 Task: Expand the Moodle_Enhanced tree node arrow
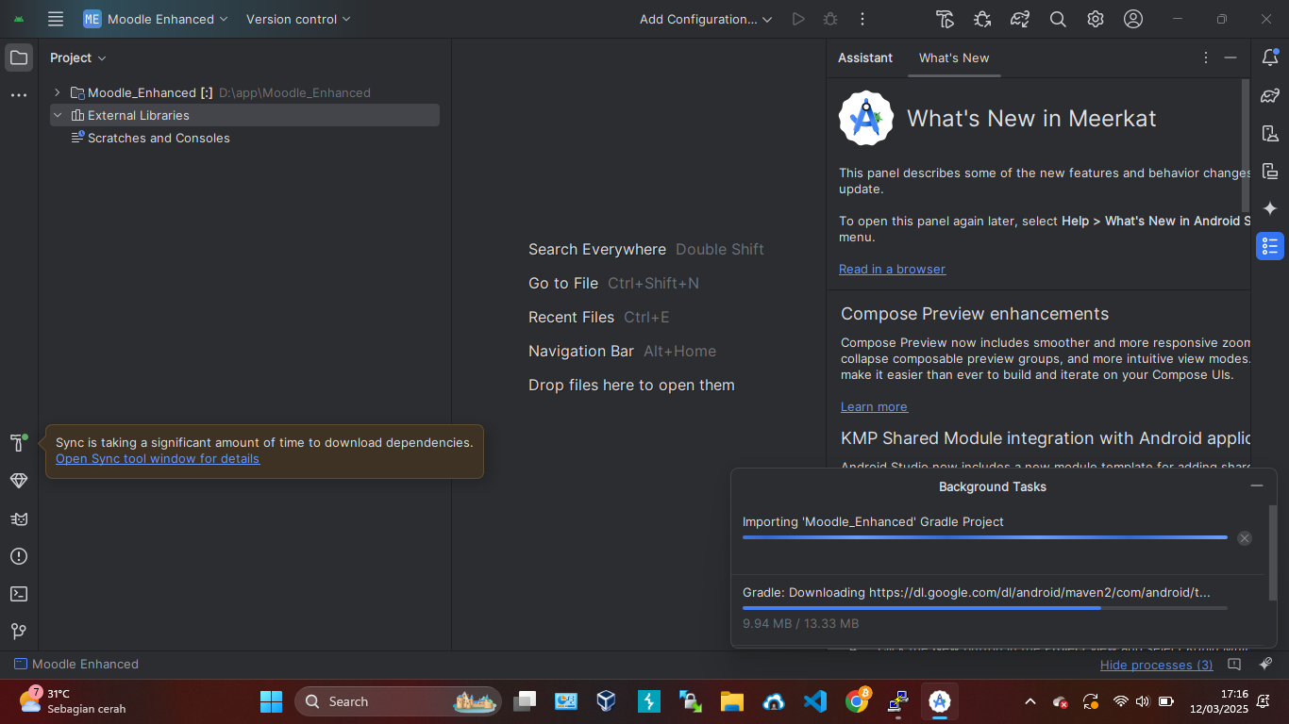(x=58, y=92)
